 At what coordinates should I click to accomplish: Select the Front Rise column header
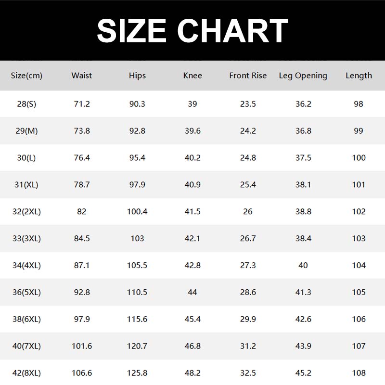pyautogui.click(x=248, y=76)
